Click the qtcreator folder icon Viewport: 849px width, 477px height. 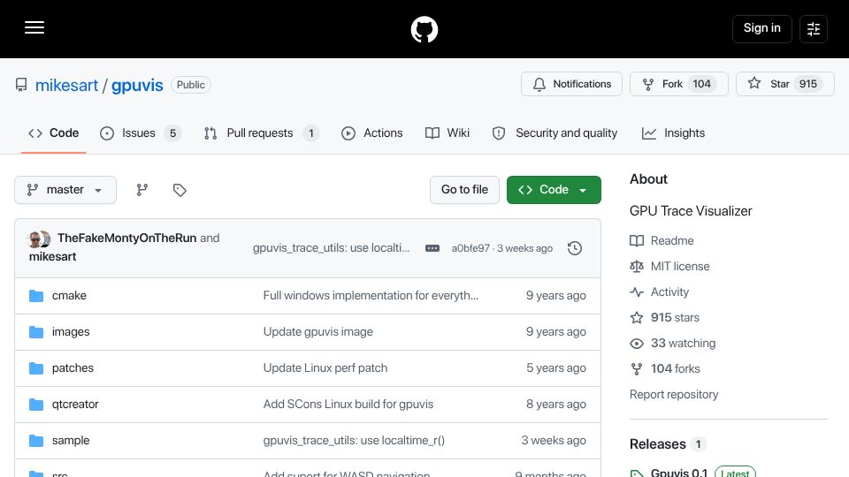point(36,405)
